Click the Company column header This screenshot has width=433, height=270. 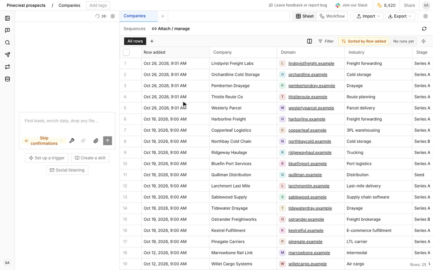243,52
